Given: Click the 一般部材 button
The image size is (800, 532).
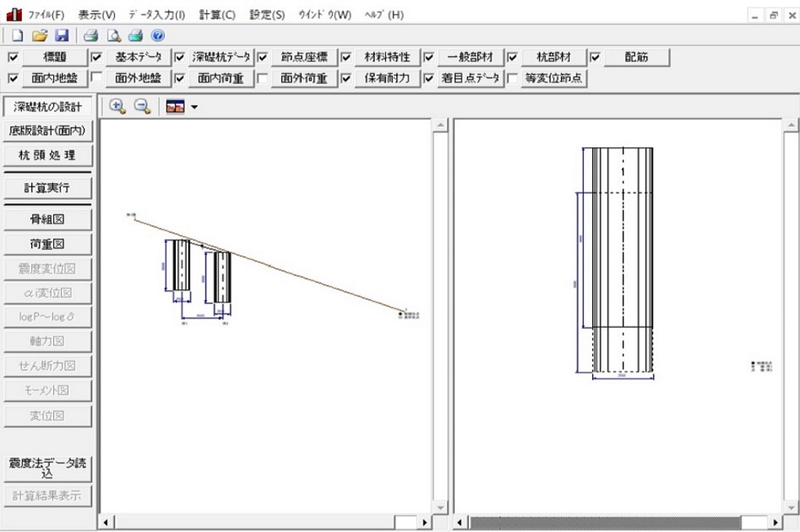Looking at the screenshot, I should coord(470,57).
